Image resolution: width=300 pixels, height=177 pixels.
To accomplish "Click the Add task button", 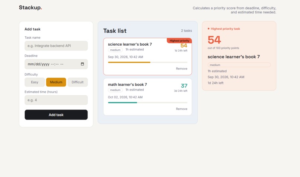I will [56, 115].
